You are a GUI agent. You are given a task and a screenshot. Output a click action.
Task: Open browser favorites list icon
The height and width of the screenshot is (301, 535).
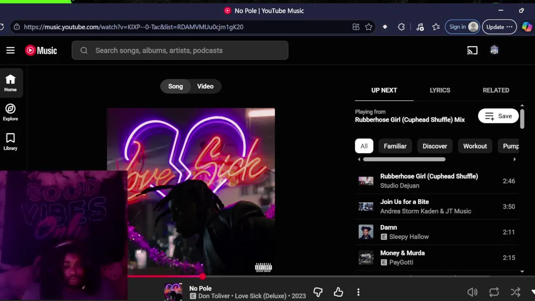pyautogui.click(x=436, y=27)
